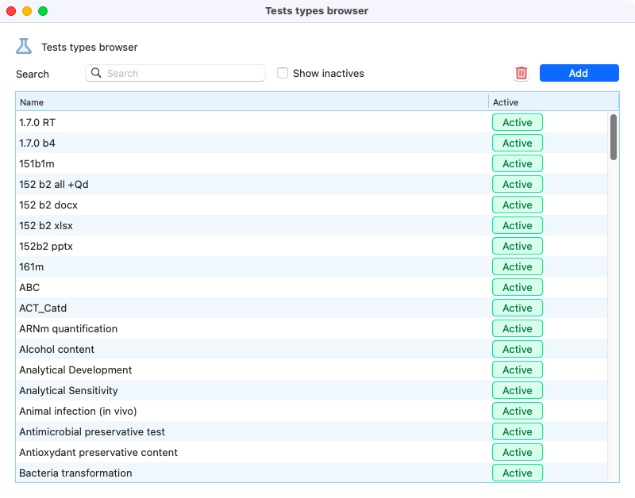
Task: Focus the Search input field
Action: click(x=175, y=73)
